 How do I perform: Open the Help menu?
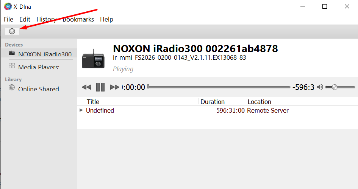coord(106,19)
